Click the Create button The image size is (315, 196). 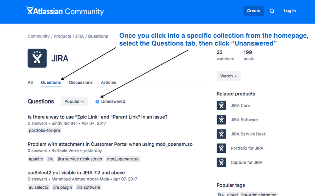[x=254, y=11]
